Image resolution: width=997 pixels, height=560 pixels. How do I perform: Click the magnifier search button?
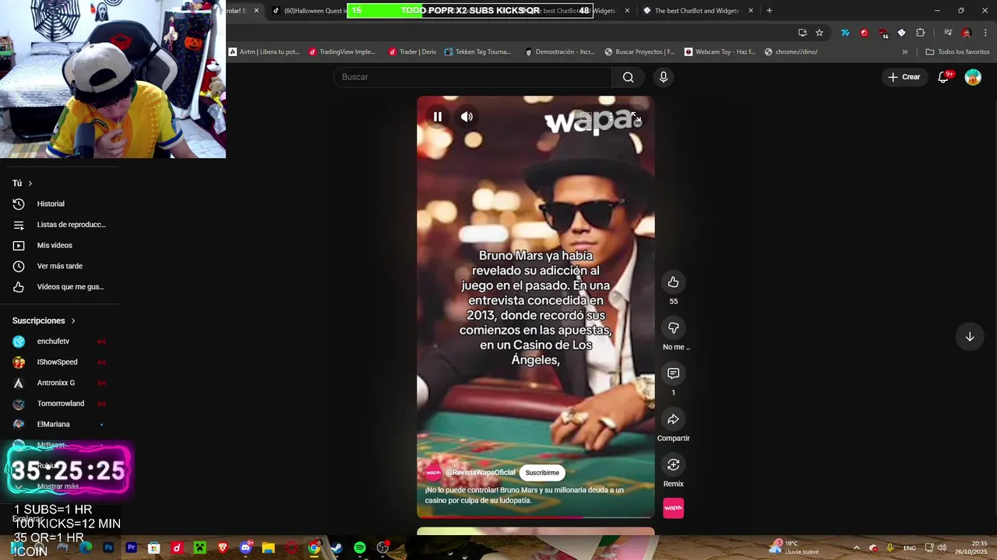[x=628, y=77]
